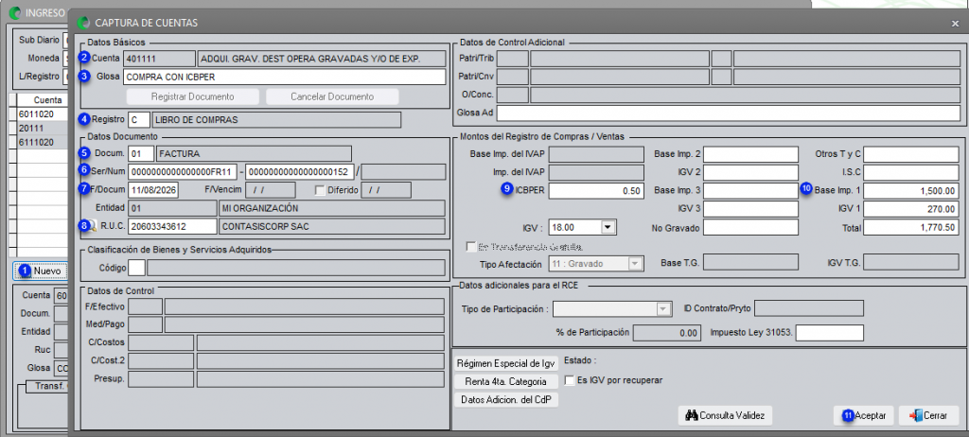
Task: Click the Base Imp. 2 field
Action: coord(750,154)
